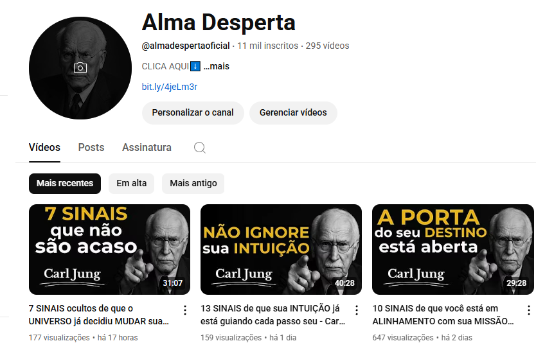536x359 pixels.
Task: Open the NÃO IGNORE sua INTUIÇÃO thumbnail
Action: point(281,249)
